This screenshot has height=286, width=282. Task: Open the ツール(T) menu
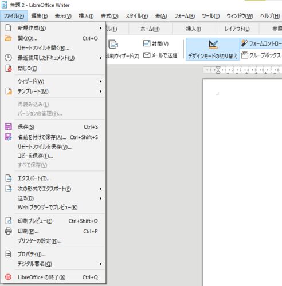(210, 16)
